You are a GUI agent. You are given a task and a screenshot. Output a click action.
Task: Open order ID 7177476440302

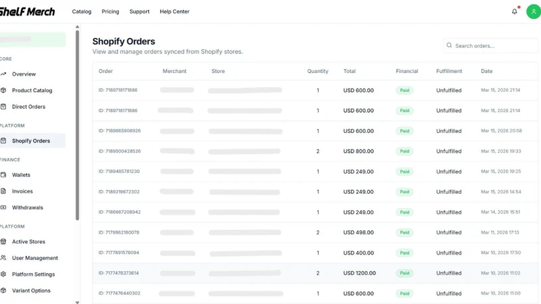tap(120, 293)
